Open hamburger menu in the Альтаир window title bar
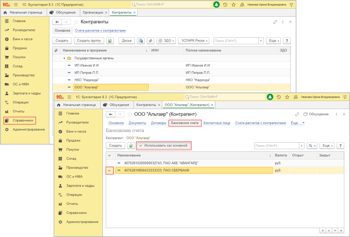This screenshot has height=237, width=350. pos(69,97)
